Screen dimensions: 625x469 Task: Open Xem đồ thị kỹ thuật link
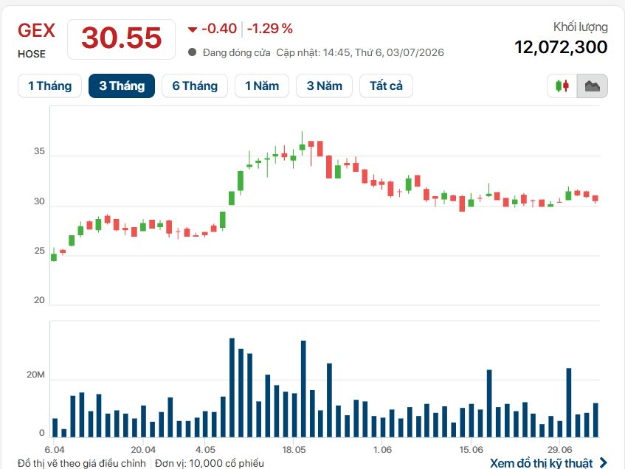coord(542,463)
